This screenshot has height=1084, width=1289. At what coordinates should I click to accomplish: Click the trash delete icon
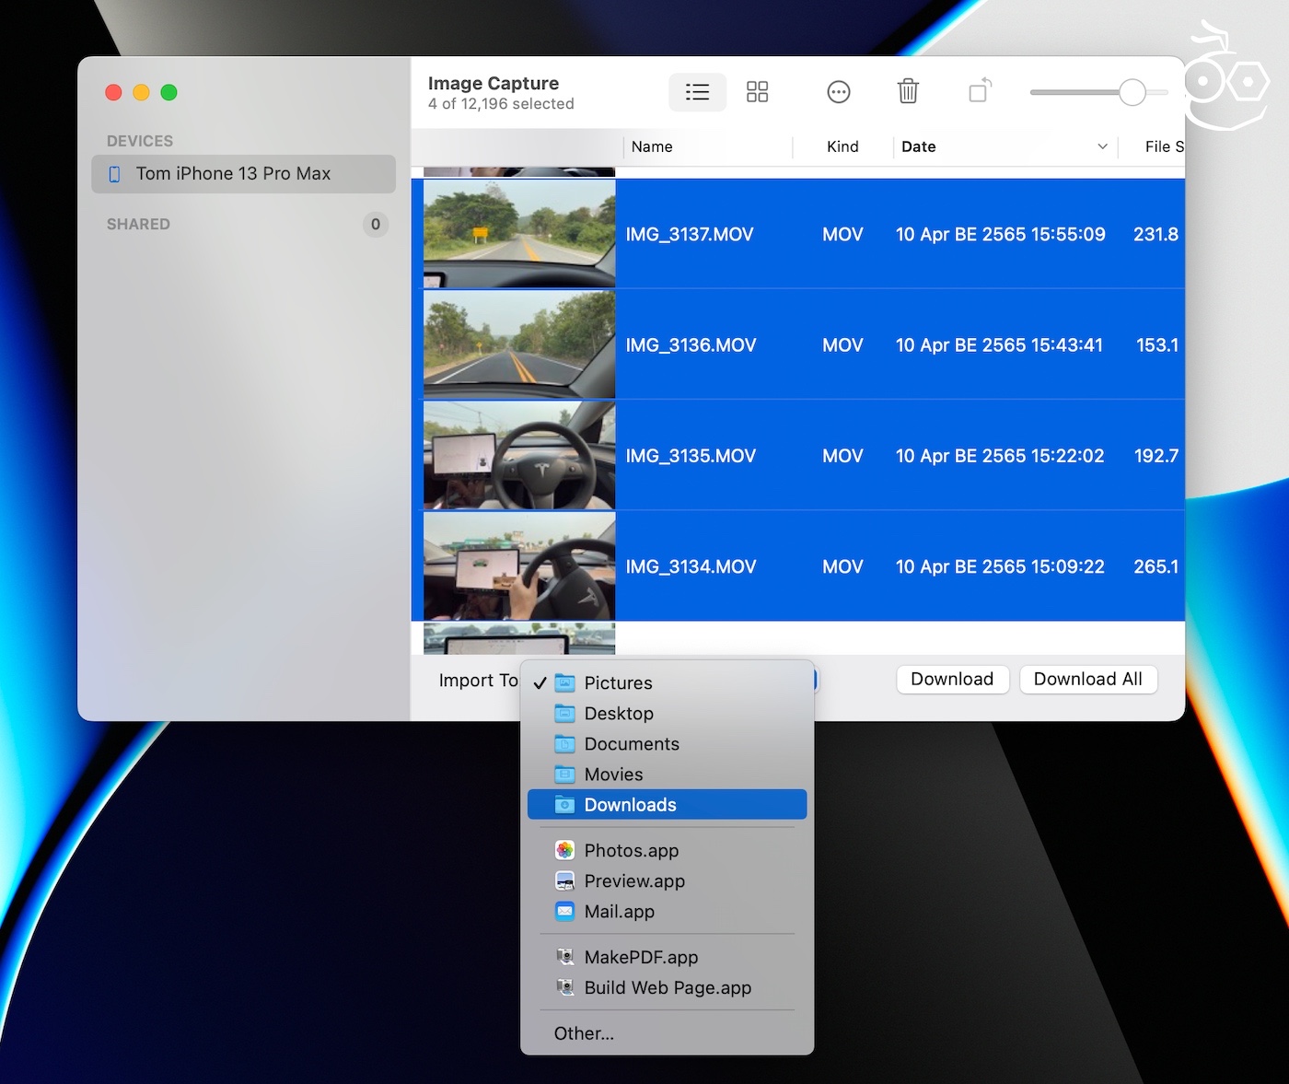[908, 92]
